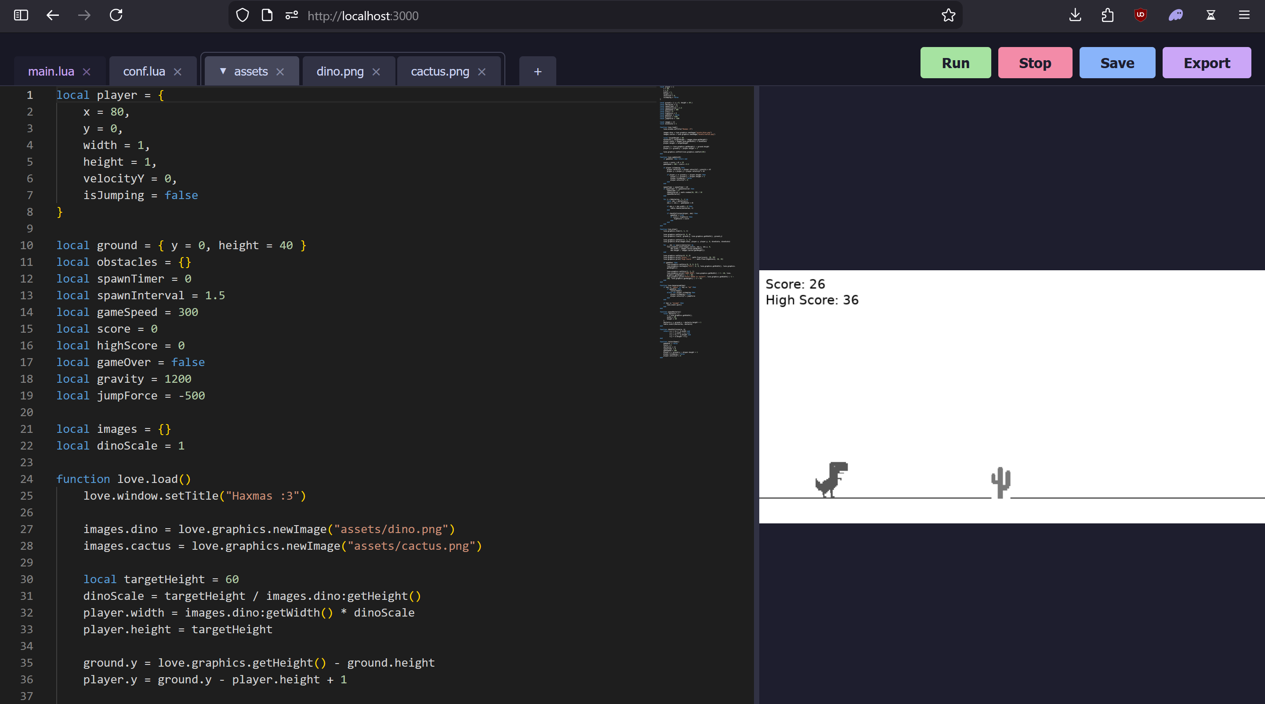Collapse the assets folder triangle

tap(223, 71)
